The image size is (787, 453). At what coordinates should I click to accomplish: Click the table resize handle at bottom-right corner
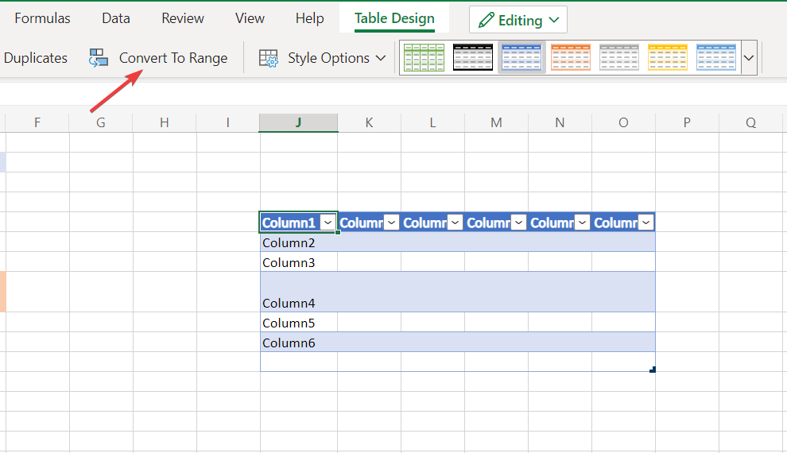653,370
